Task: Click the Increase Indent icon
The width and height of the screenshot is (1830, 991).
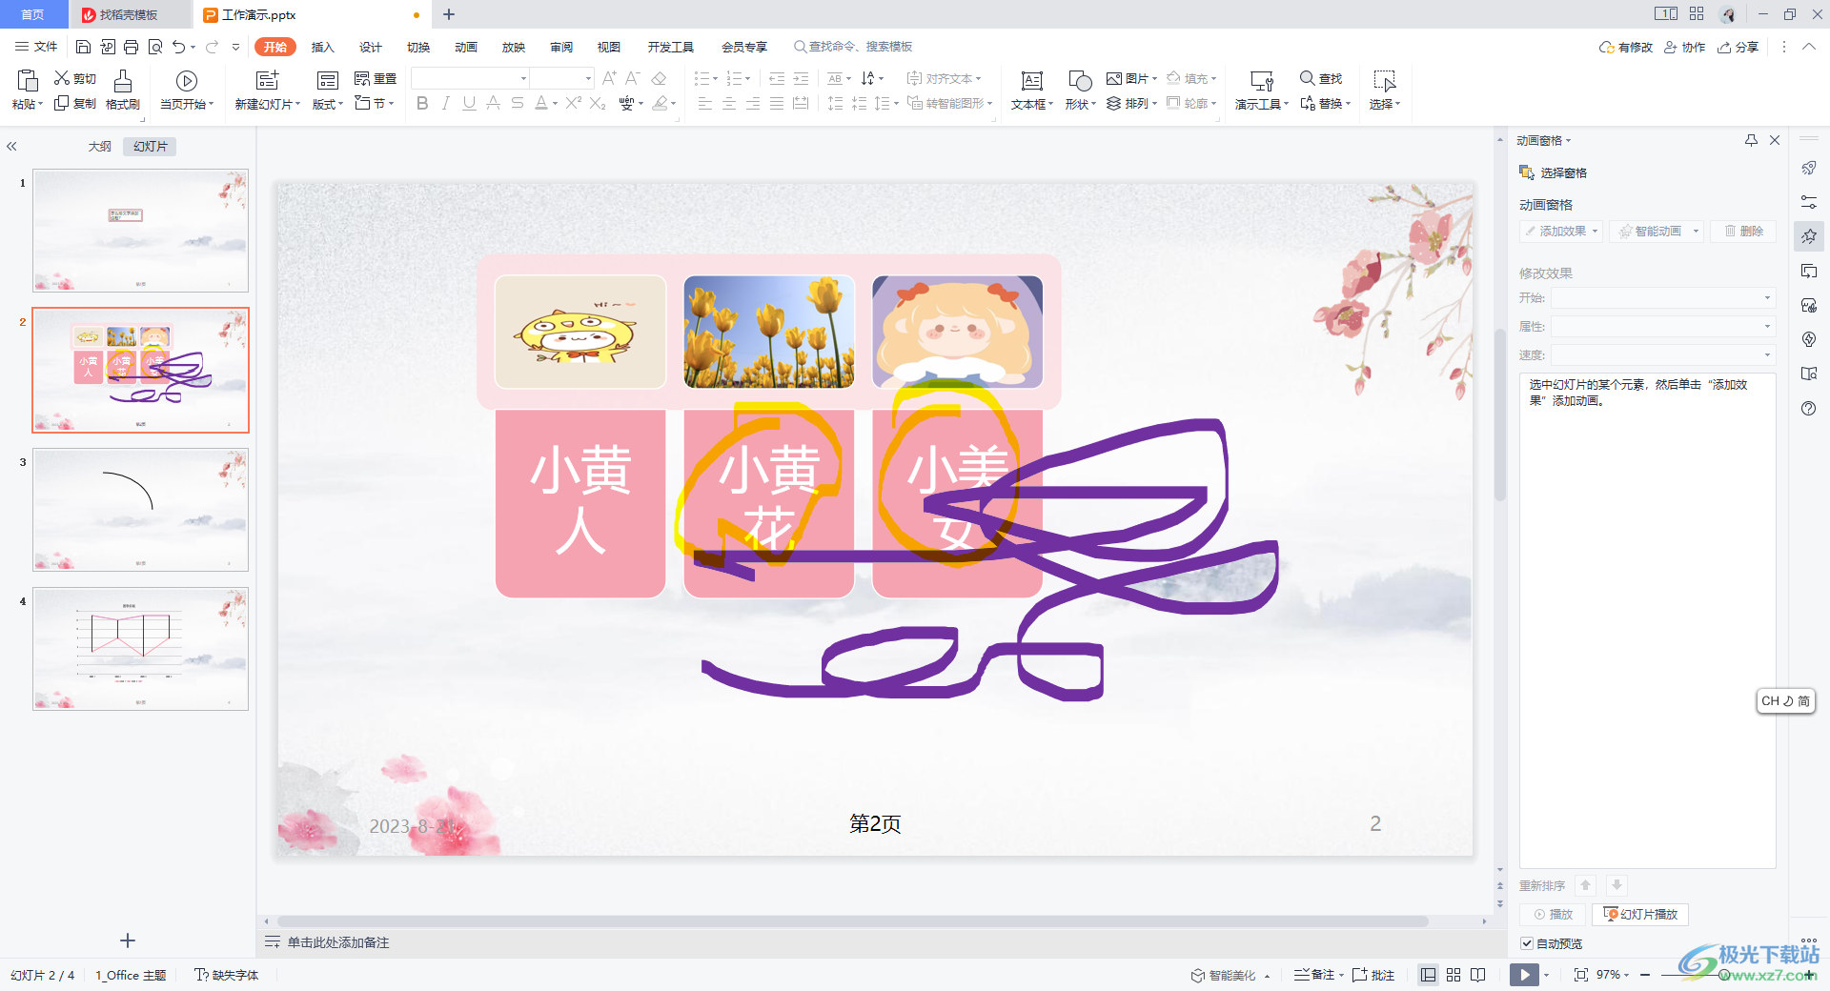Action: pyautogui.click(x=801, y=78)
